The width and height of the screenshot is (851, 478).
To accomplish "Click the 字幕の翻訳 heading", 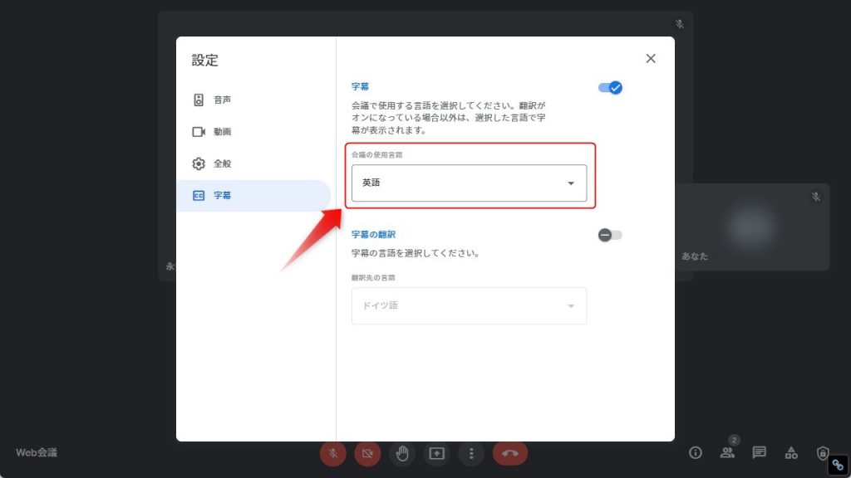I will point(373,235).
